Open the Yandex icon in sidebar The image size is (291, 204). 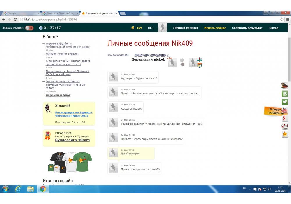(285, 118)
